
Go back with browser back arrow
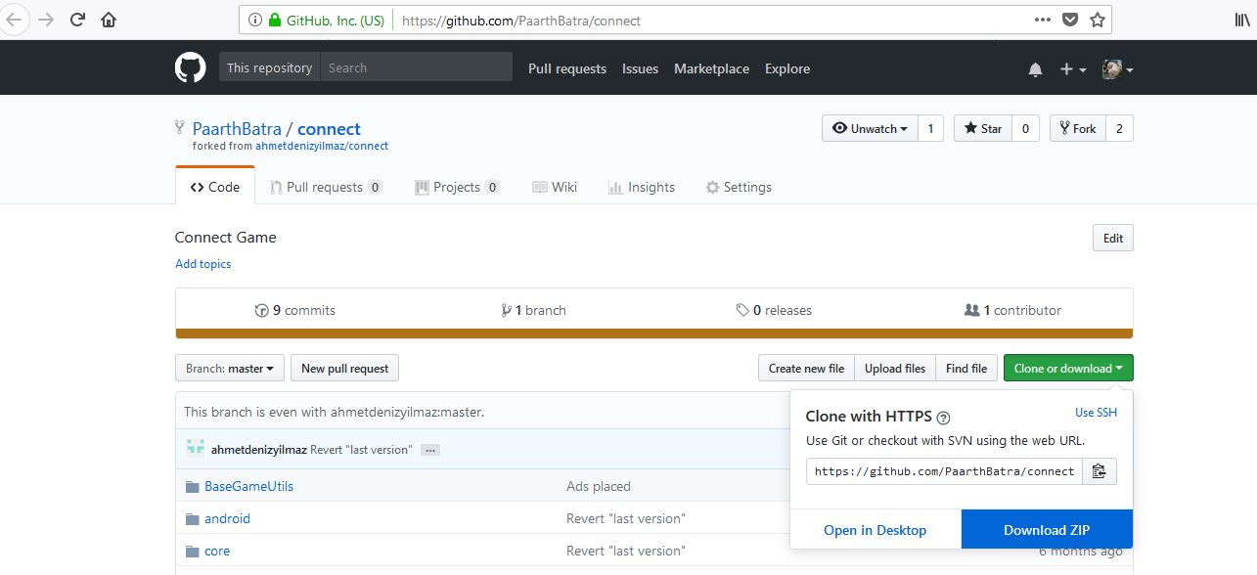pos(16,20)
